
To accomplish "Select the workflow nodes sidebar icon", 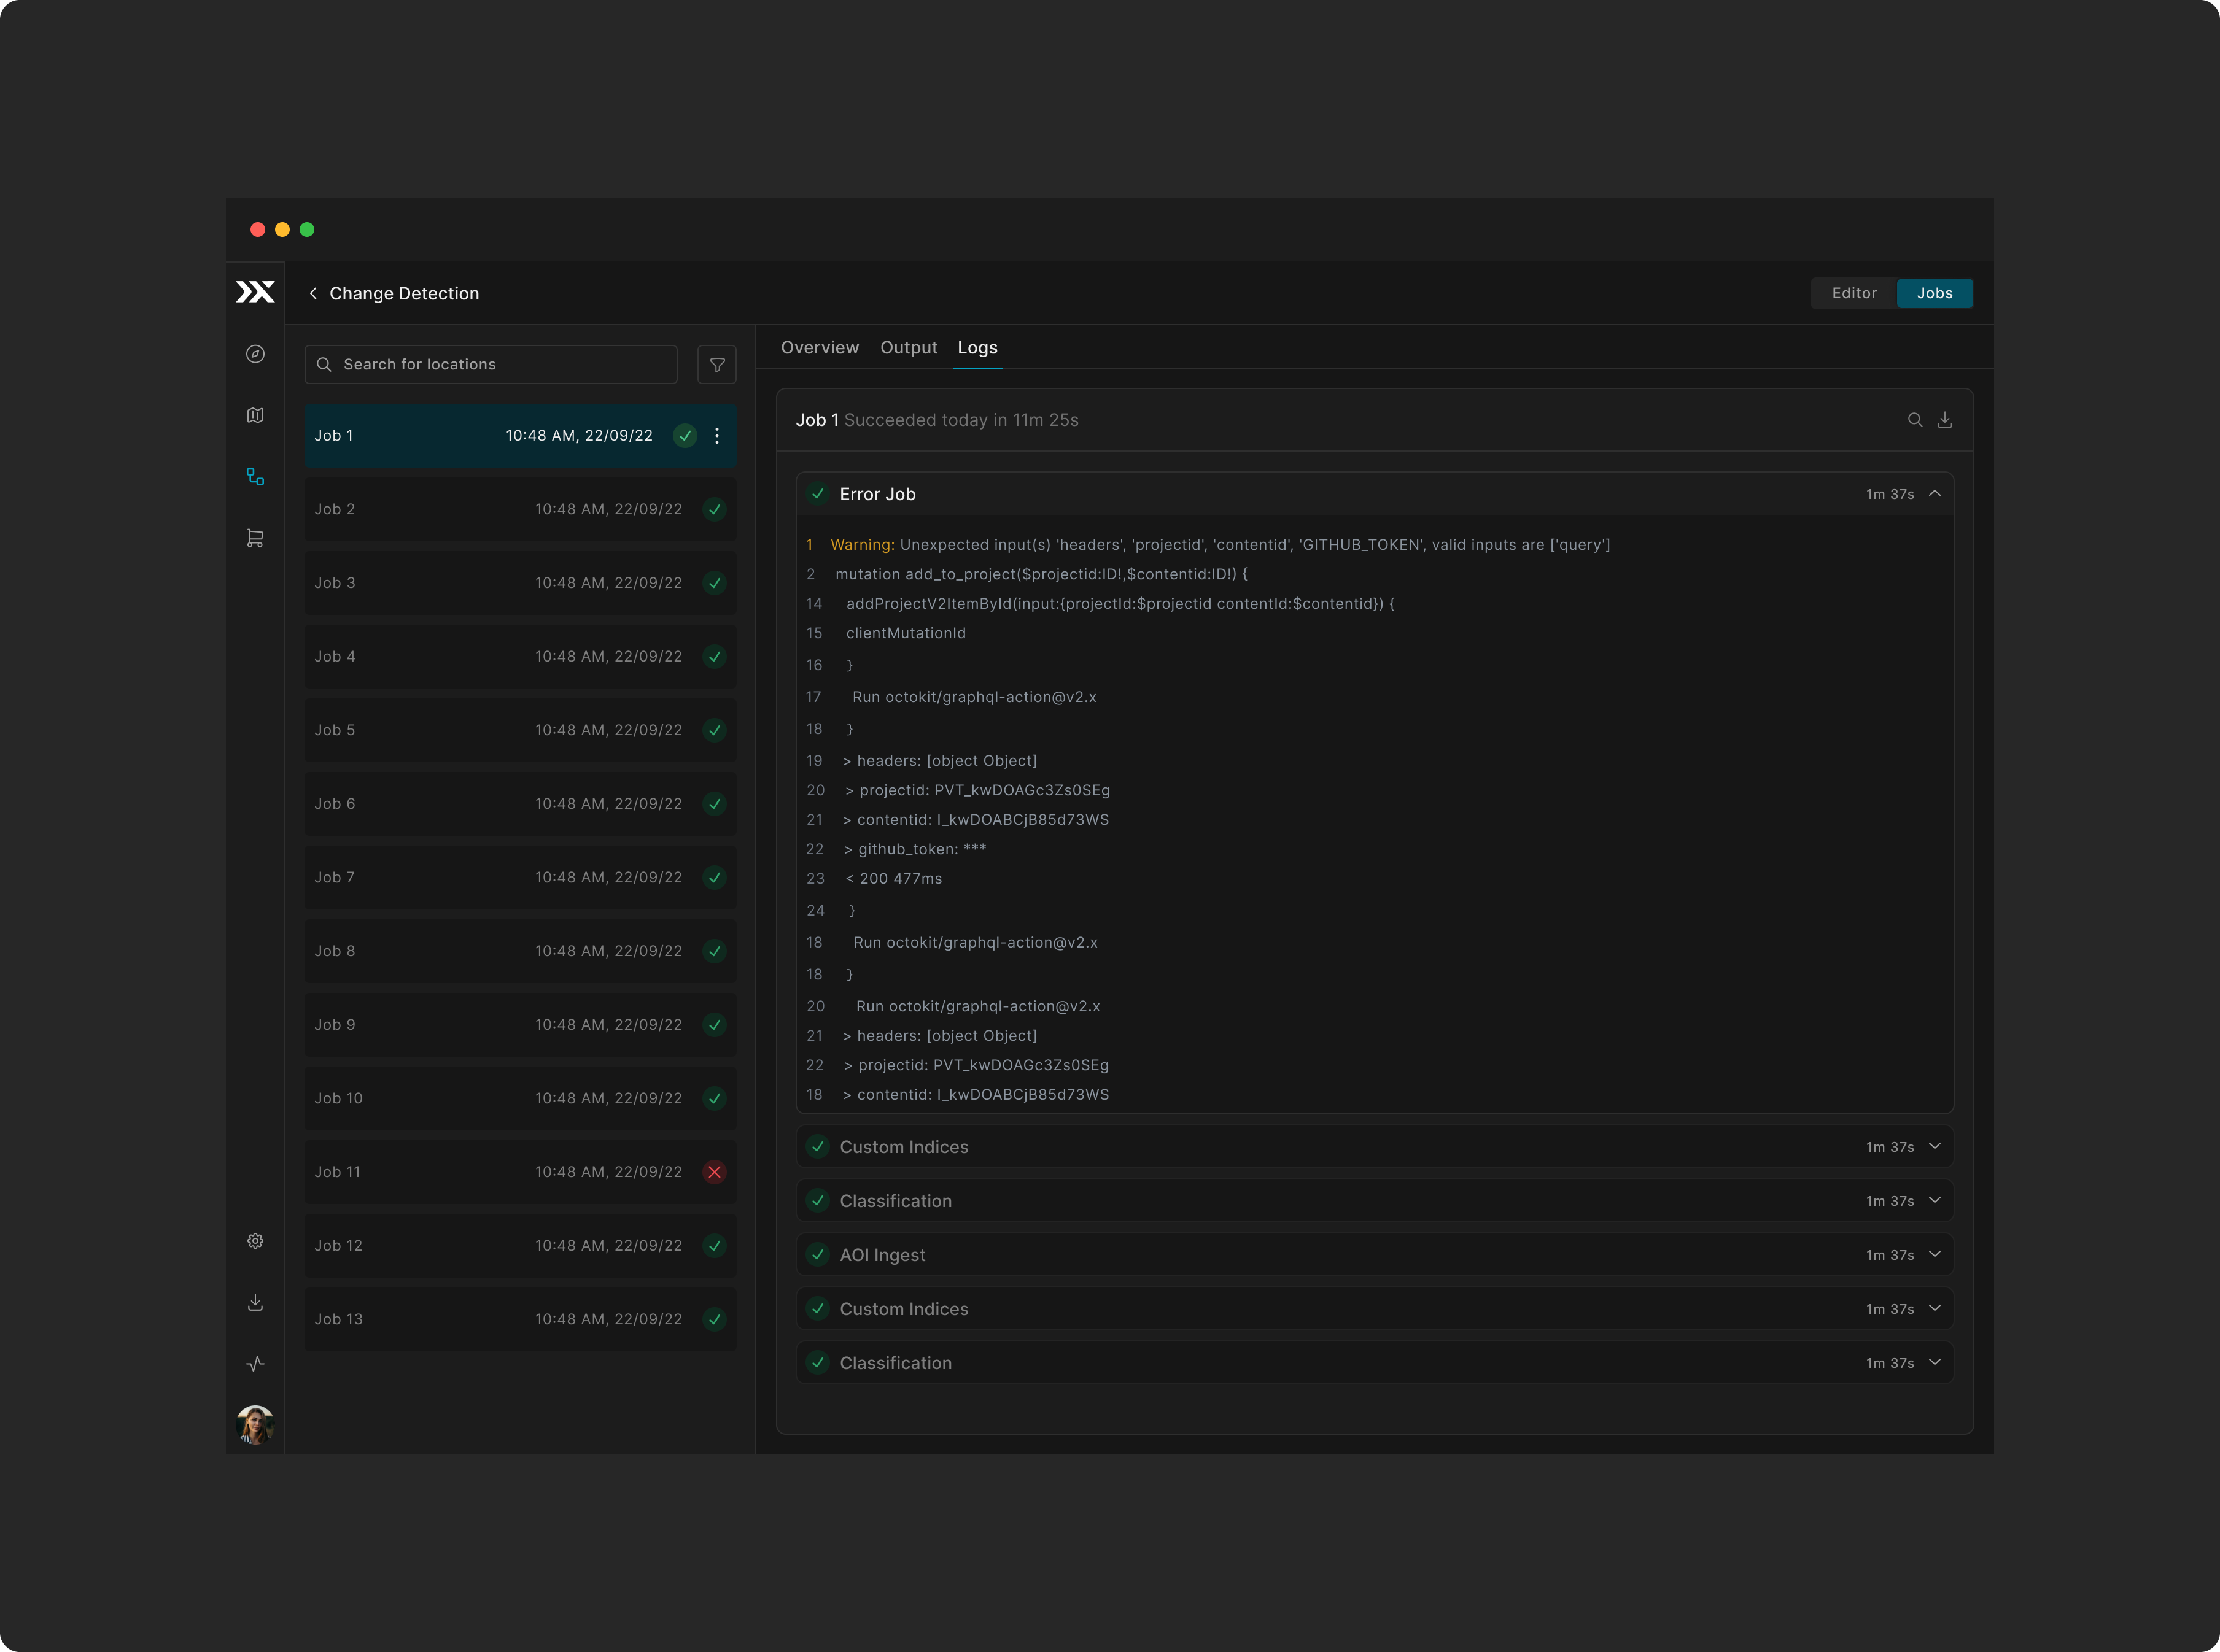I will (255, 477).
